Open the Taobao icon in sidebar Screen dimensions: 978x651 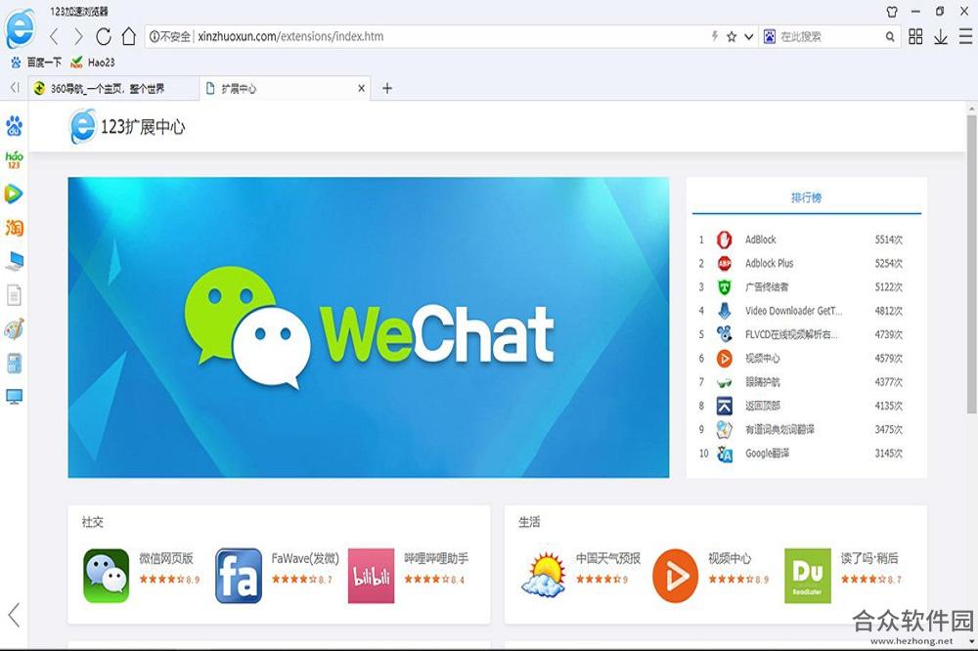point(14,228)
